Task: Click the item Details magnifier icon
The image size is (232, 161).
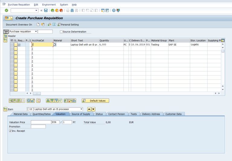Action: (x=11, y=101)
